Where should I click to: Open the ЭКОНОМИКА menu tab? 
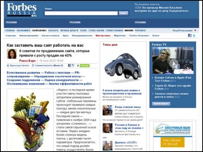click(23, 30)
